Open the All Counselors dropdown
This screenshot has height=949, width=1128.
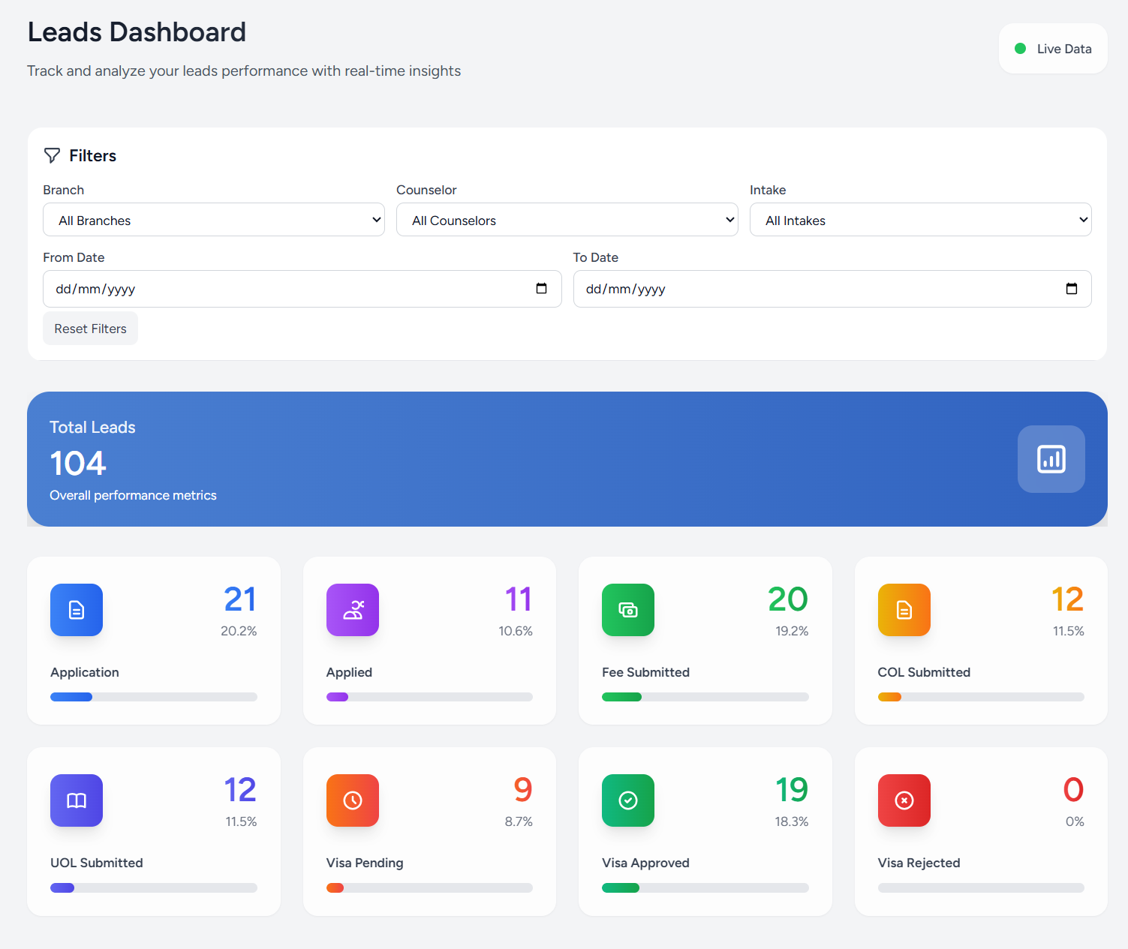coord(567,220)
